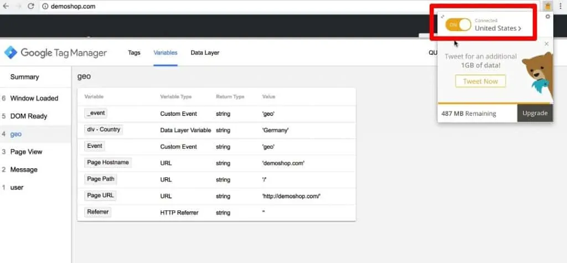Open TunnelBear settings gear
567x263 pixels.
tap(548, 17)
